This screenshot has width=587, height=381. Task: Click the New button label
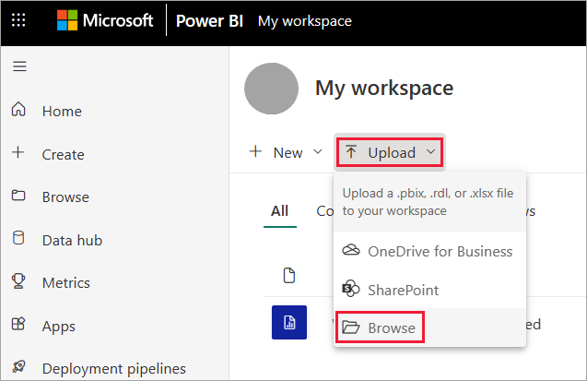[x=288, y=152]
